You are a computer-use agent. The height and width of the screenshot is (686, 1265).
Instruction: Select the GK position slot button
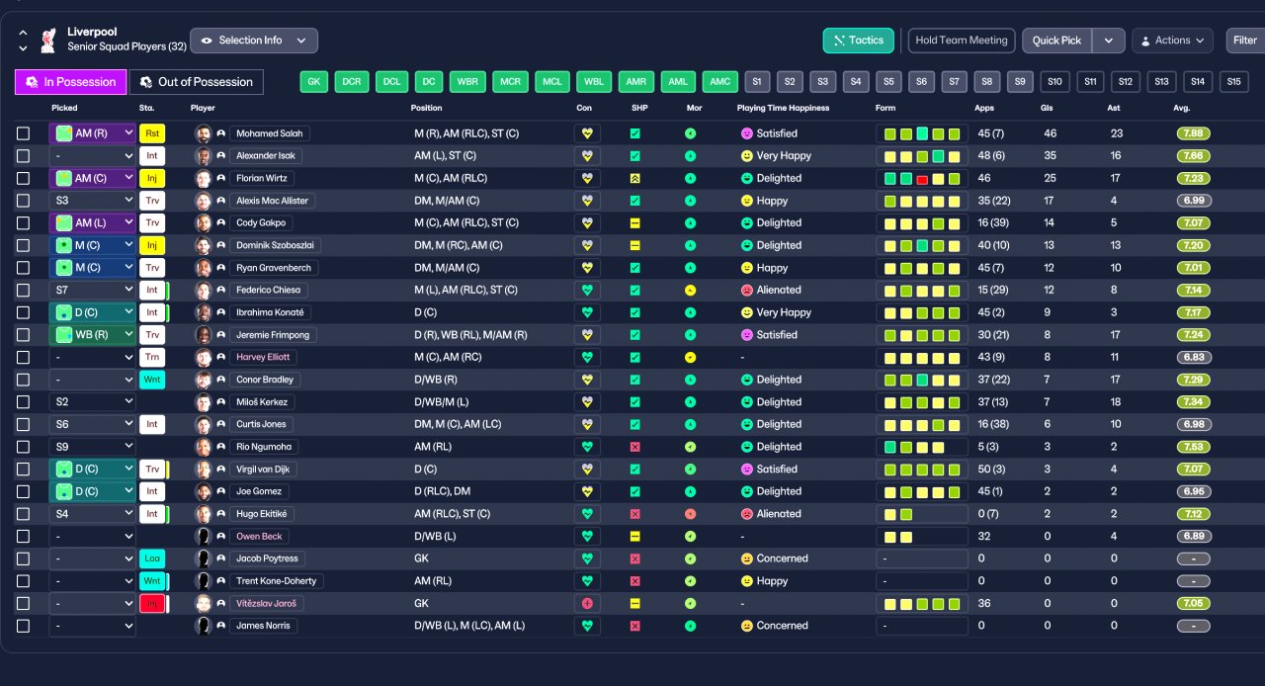(x=314, y=82)
